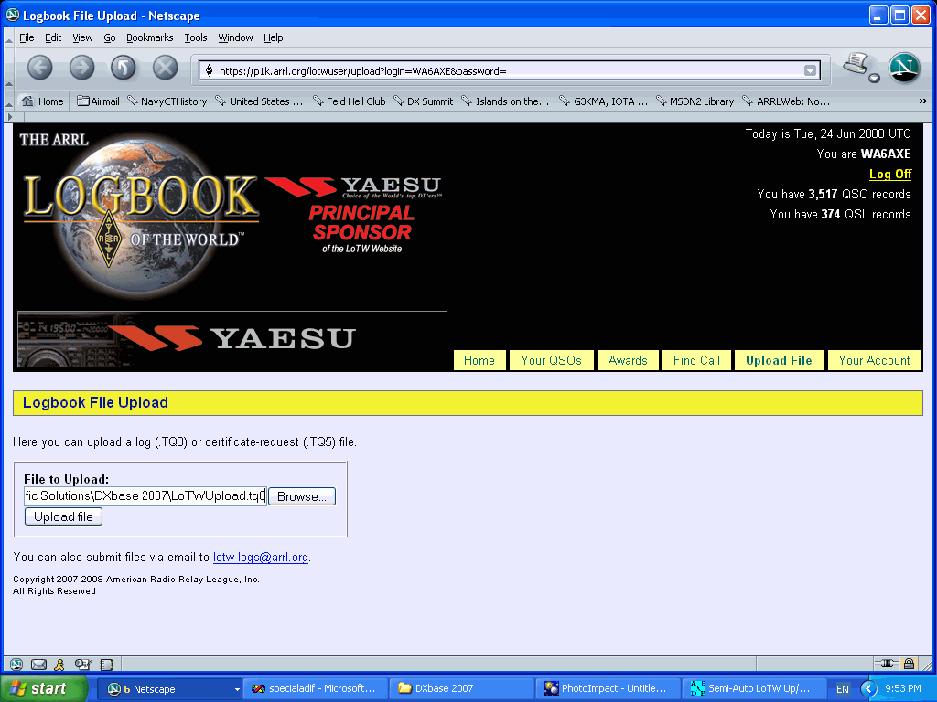
Task: Open the Airmail bookmark folder
Action: pos(99,101)
